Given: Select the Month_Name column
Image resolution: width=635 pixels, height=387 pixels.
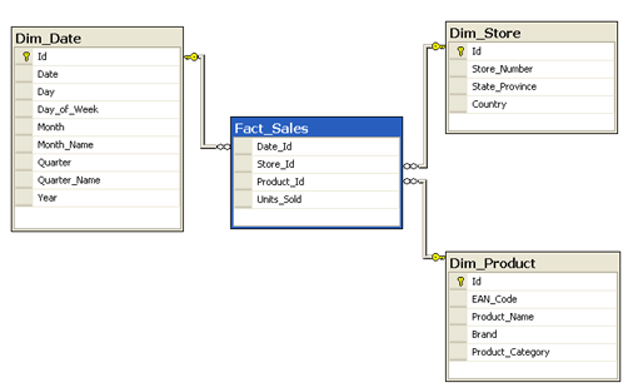Looking at the screenshot, I should pyautogui.click(x=97, y=145).
